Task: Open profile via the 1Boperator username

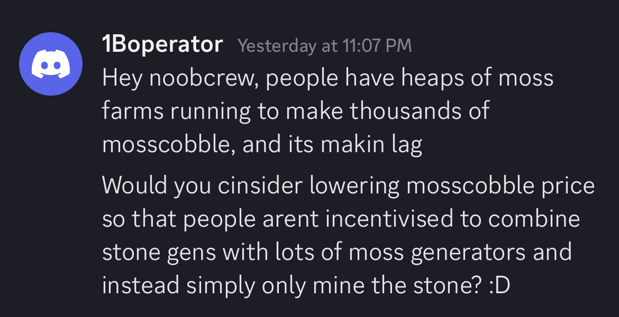Action: [162, 44]
